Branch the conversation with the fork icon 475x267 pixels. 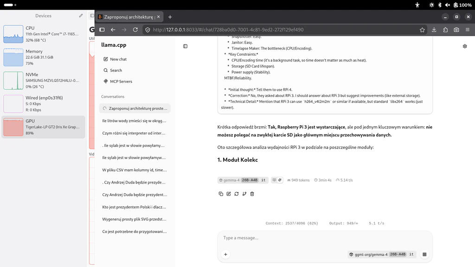tap(244, 194)
